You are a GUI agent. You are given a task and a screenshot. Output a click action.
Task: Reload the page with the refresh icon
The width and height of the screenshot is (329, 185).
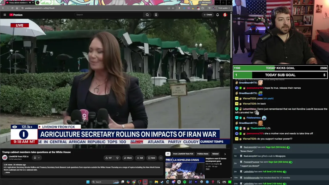tap(12, 8)
